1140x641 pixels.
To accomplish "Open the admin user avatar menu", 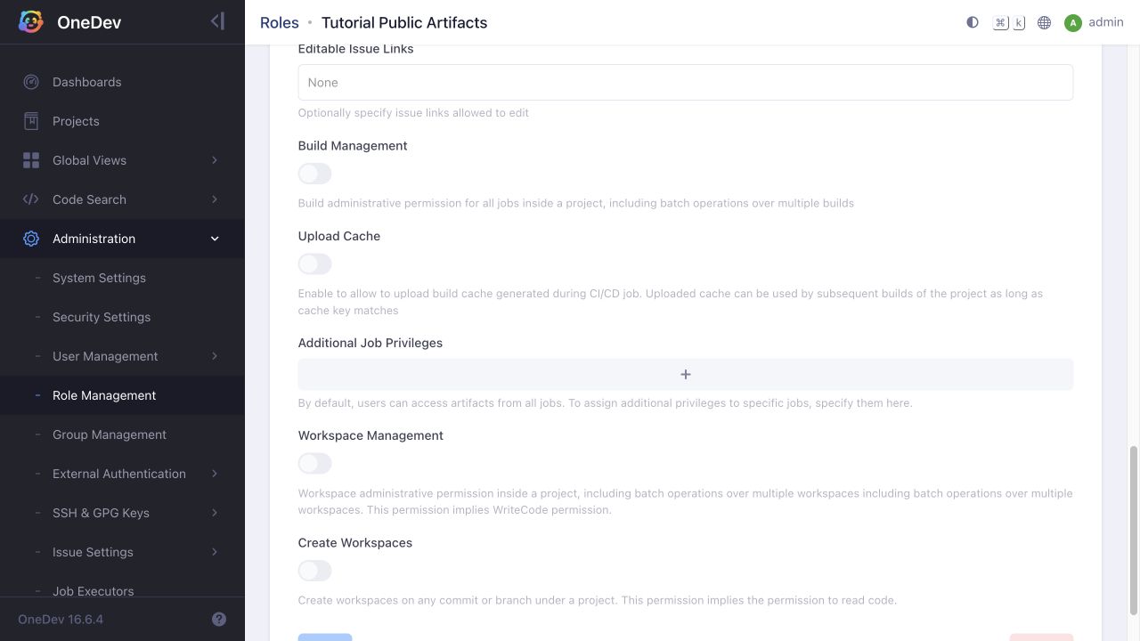I will click(1073, 22).
